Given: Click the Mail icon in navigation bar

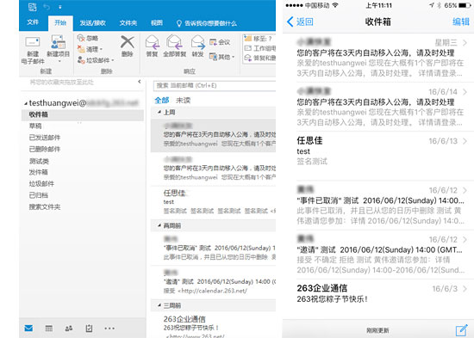Looking at the screenshot, I should click(x=28, y=328).
